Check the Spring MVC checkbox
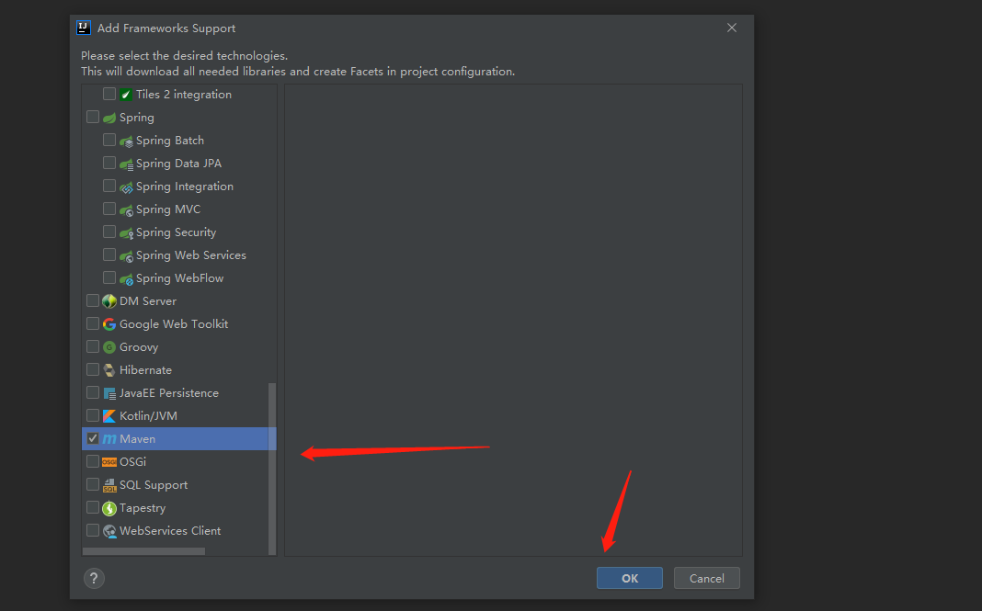The image size is (982, 611). tap(109, 209)
